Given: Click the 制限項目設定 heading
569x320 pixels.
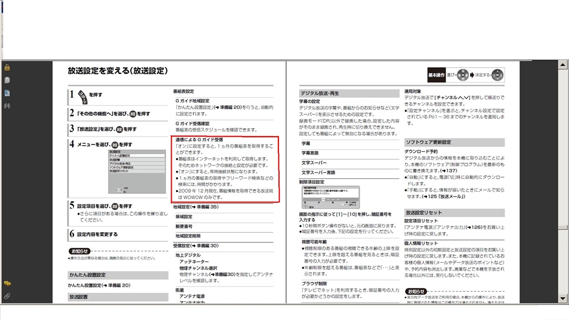Looking at the screenshot, I should pyautogui.click(x=312, y=182).
